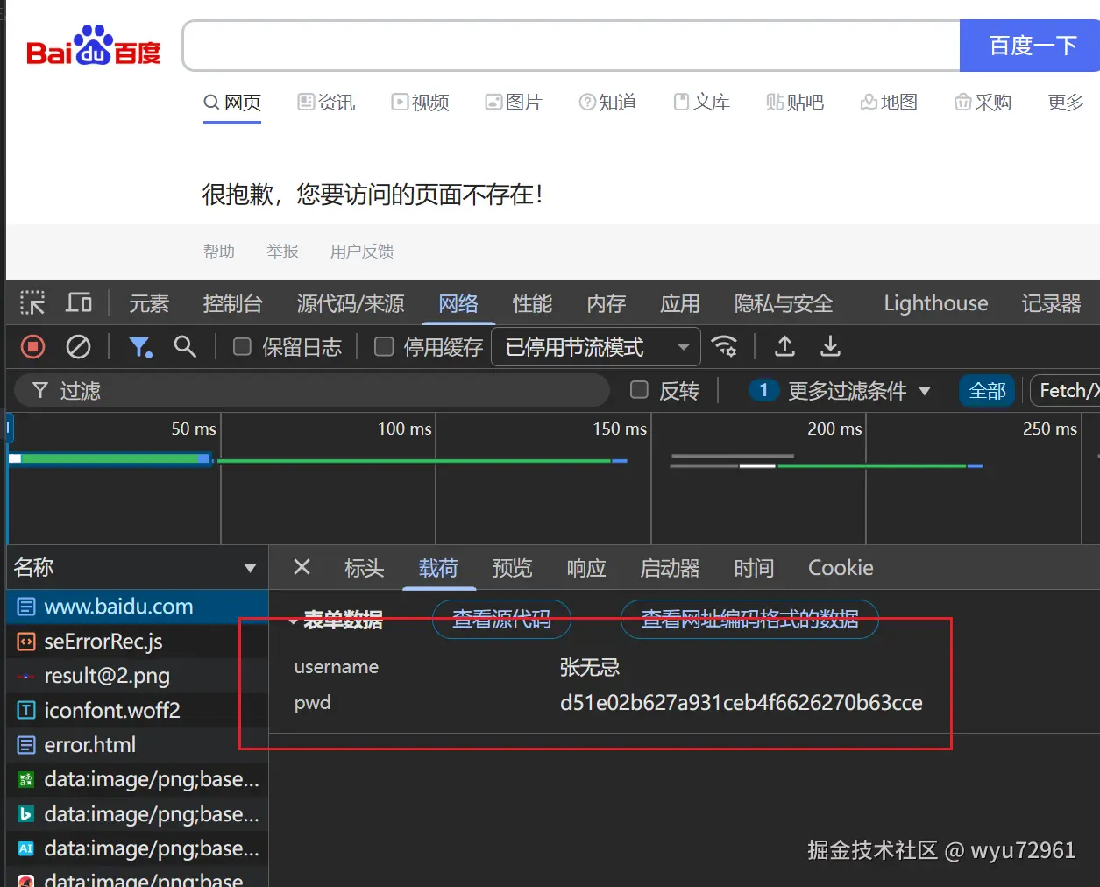Open the 用户反馈 link
Image resolution: width=1100 pixels, height=887 pixels.
pos(362,252)
